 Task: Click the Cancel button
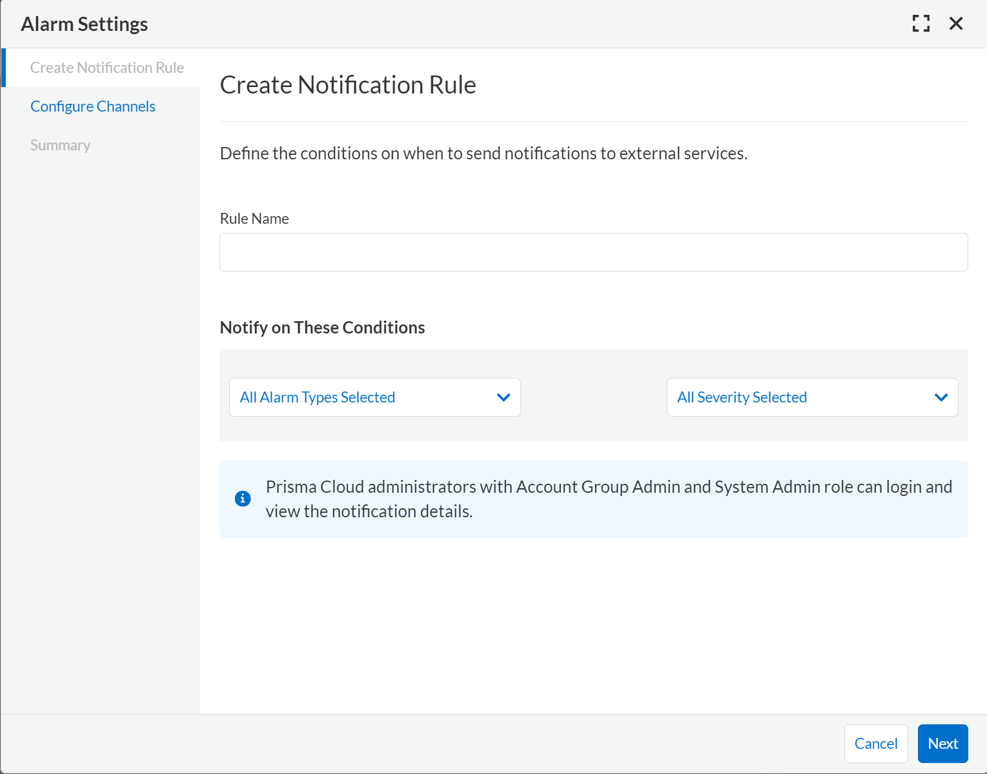[x=876, y=744]
